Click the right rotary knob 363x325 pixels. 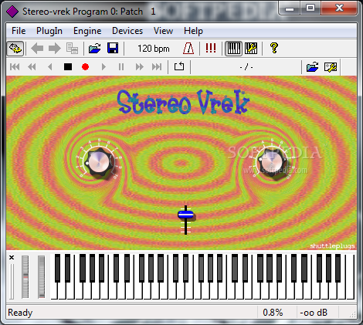273,161
